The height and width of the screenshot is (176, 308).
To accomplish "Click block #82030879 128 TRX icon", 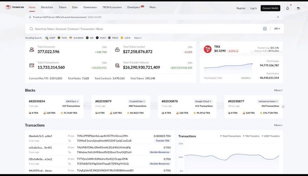I will pos(111,113).
